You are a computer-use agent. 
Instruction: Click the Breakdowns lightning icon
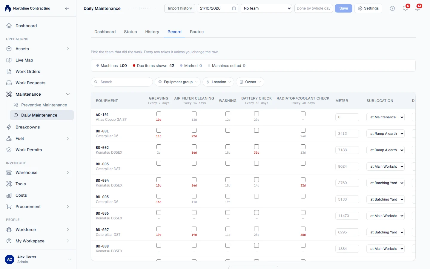9,127
